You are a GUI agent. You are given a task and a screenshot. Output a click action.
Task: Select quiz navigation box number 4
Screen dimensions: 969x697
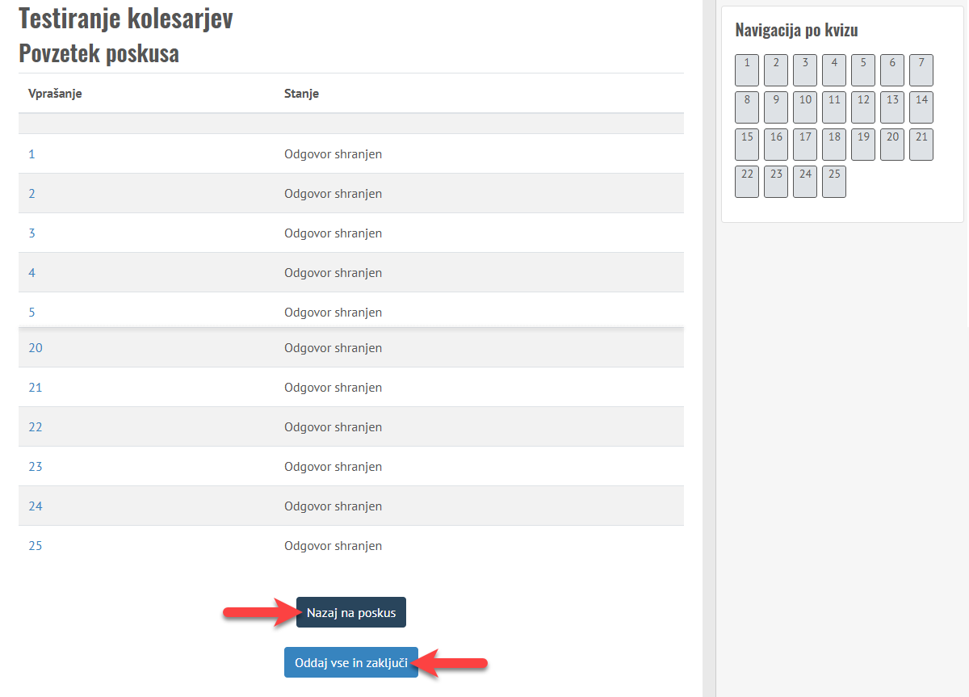(x=834, y=70)
